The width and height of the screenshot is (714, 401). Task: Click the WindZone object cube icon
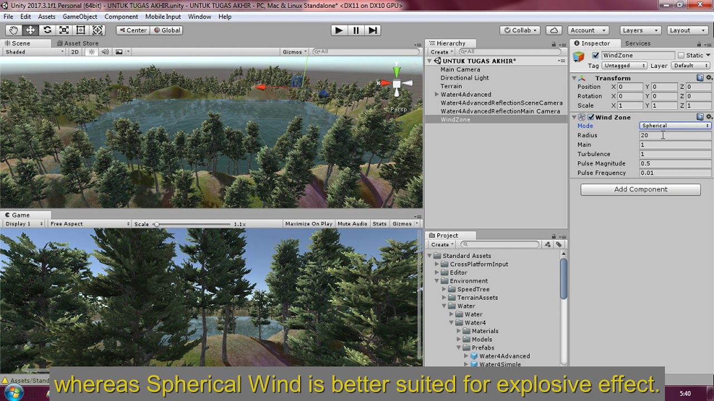point(578,56)
